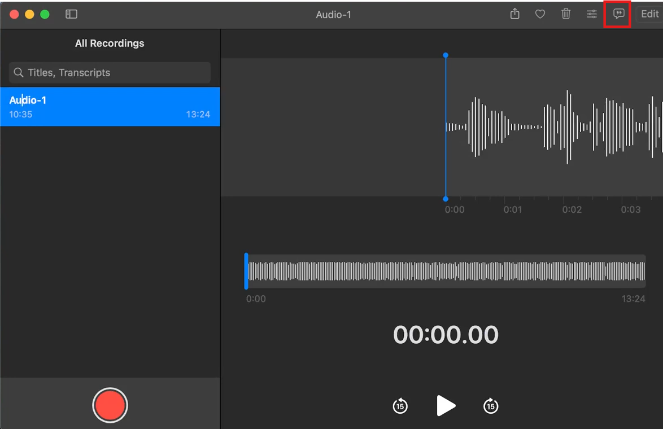Click the All Recordings heading
663x429 pixels.
coord(110,43)
